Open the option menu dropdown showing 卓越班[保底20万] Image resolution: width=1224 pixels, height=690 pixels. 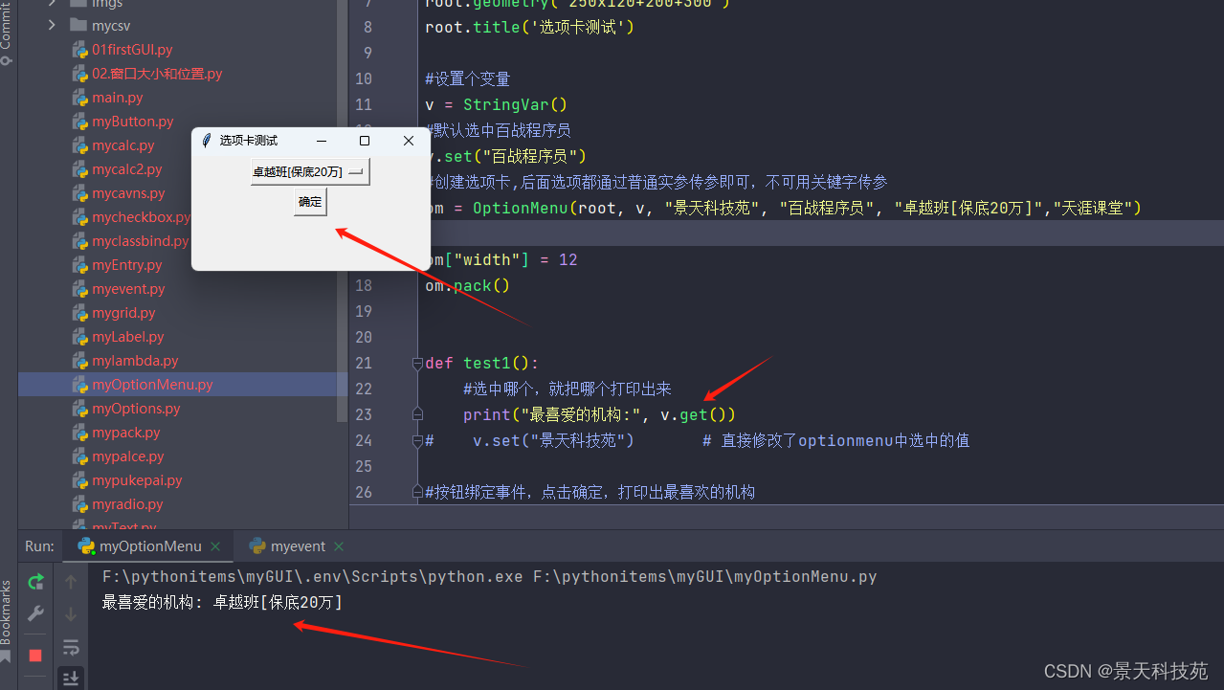pyautogui.click(x=310, y=172)
